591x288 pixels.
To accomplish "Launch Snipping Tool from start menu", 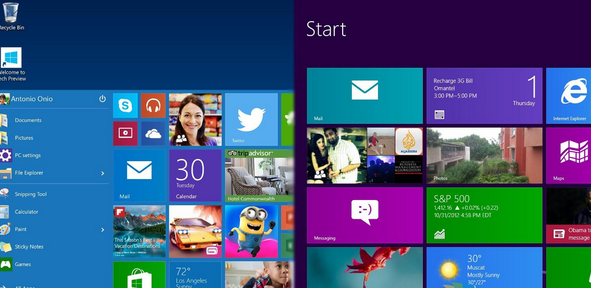I will pyautogui.click(x=31, y=194).
